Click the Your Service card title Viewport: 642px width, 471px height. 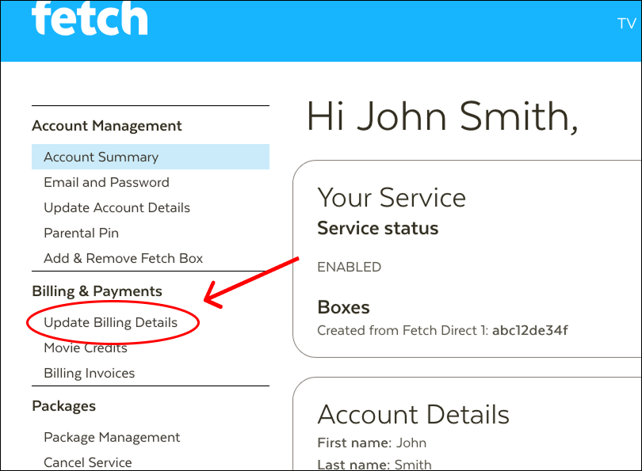tap(392, 197)
